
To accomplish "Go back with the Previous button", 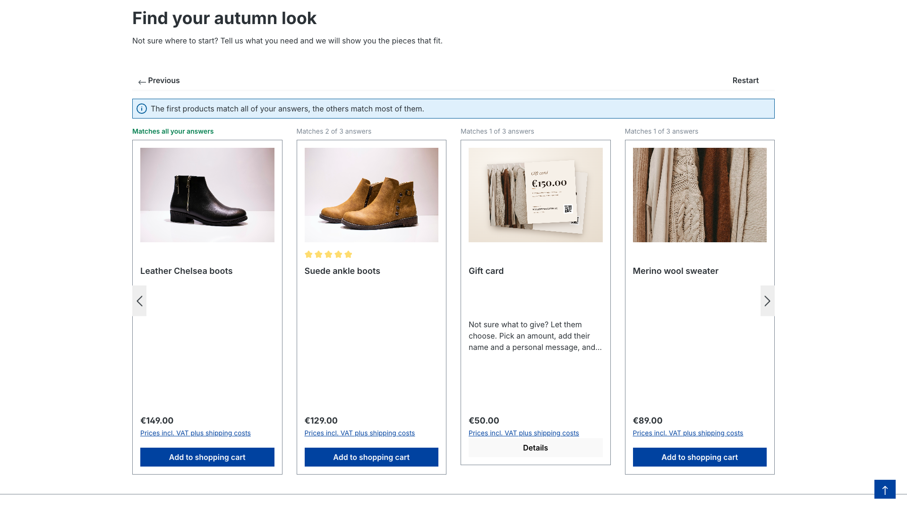I will pos(159,81).
